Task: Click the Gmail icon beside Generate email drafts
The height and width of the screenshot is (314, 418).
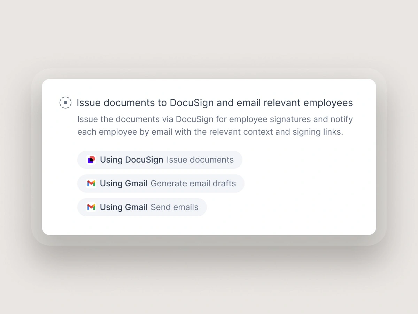Action: coord(91,184)
